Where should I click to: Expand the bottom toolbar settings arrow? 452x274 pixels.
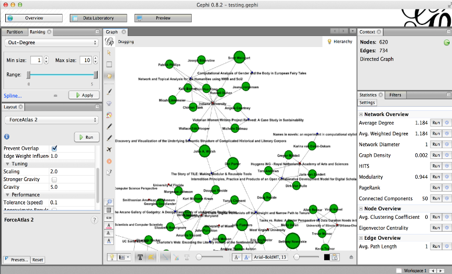351,257
